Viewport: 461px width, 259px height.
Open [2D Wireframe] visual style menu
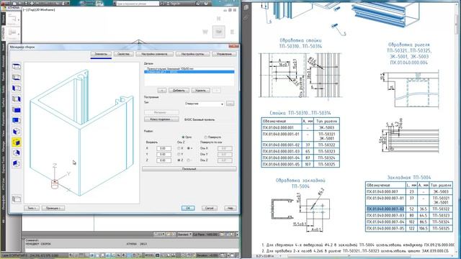click(45, 9)
